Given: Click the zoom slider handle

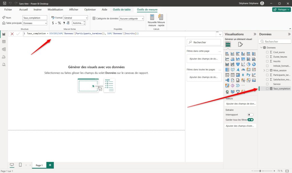Looking at the screenshot, I should coord(260,171).
